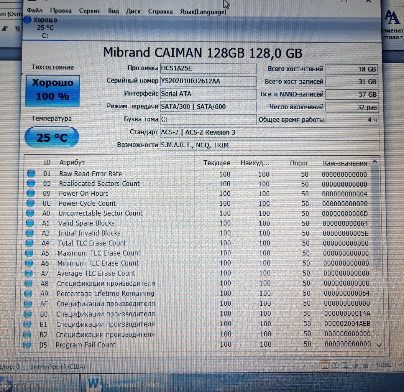Click the SMART list scroll-down arrow
This screenshot has height=392, width=404.
click(x=379, y=345)
